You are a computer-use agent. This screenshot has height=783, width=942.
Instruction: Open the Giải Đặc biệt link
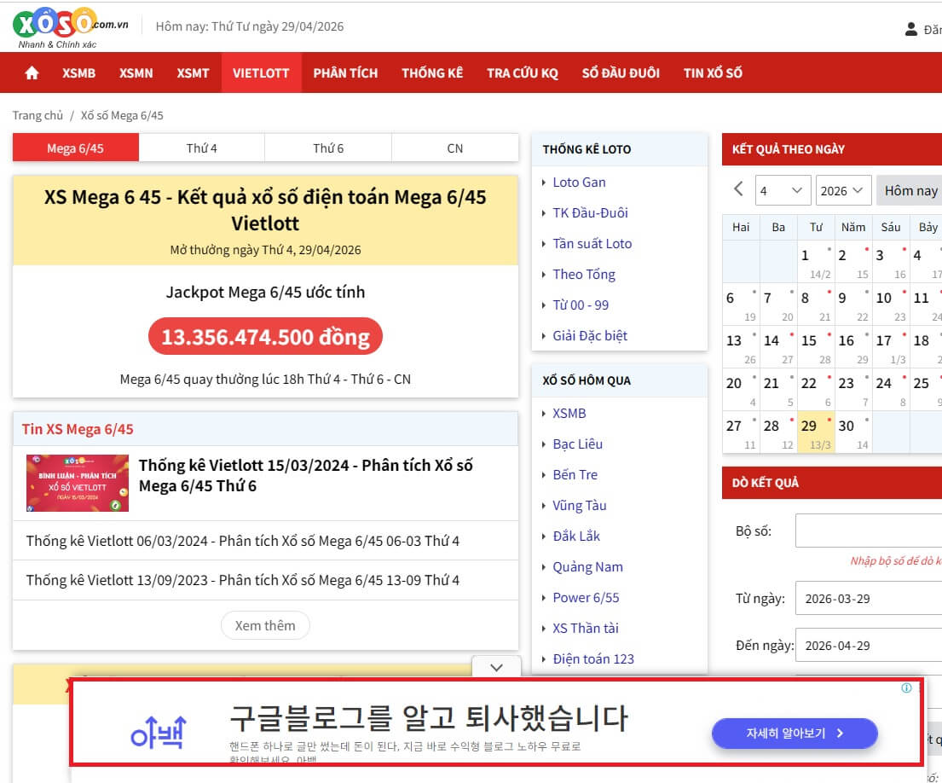tap(590, 335)
